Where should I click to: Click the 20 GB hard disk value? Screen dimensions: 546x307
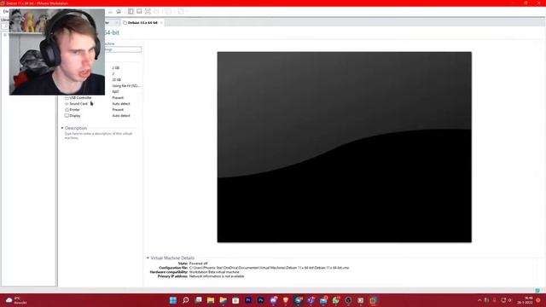pos(117,79)
